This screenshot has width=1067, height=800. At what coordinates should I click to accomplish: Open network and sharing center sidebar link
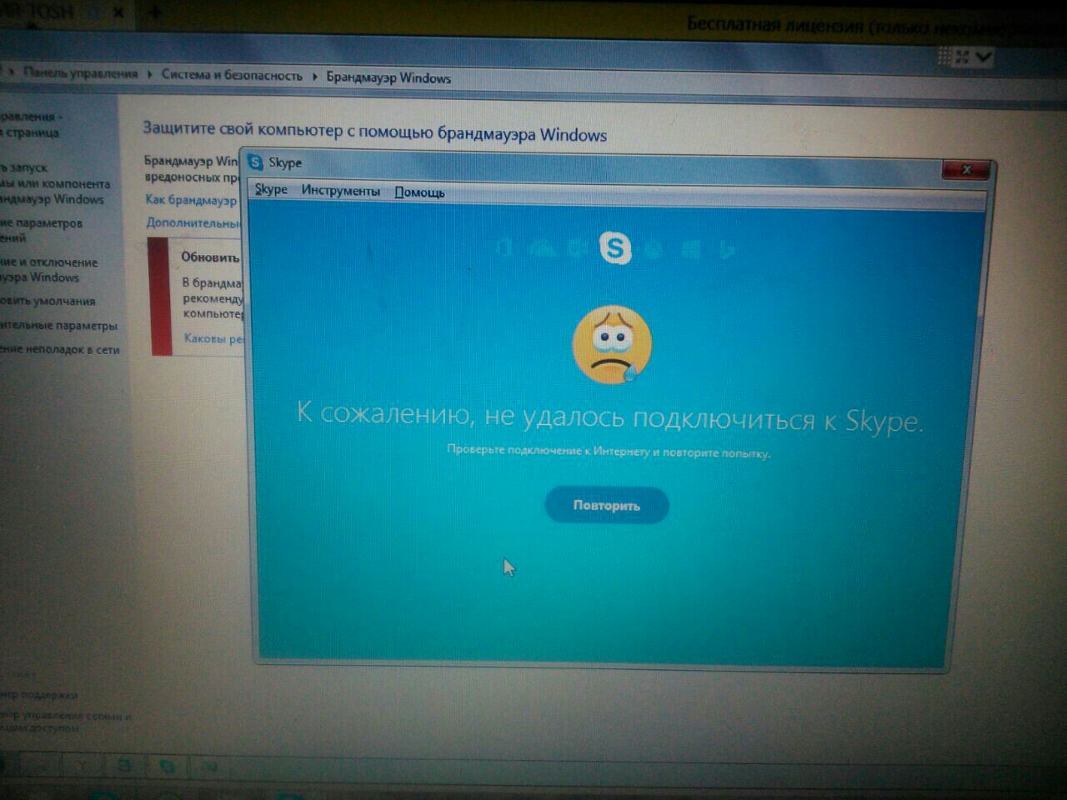tap(65, 721)
